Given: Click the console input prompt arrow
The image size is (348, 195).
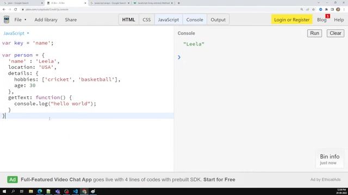Looking at the screenshot, I should [x=179, y=57].
